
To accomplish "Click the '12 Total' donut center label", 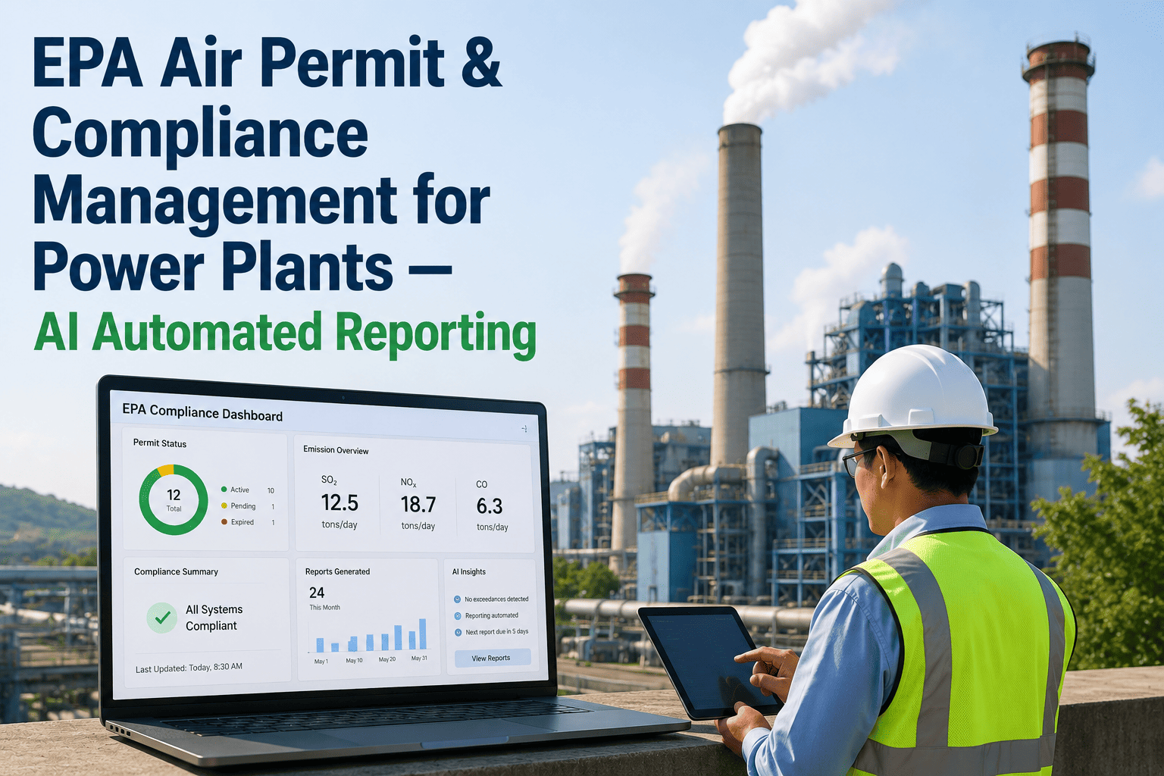I will coord(174,500).
